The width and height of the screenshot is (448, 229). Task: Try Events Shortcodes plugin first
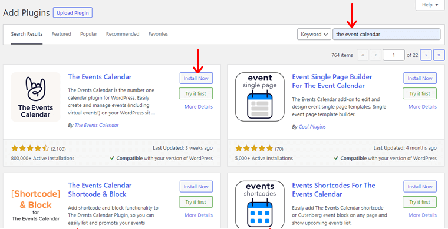[420, 202]
